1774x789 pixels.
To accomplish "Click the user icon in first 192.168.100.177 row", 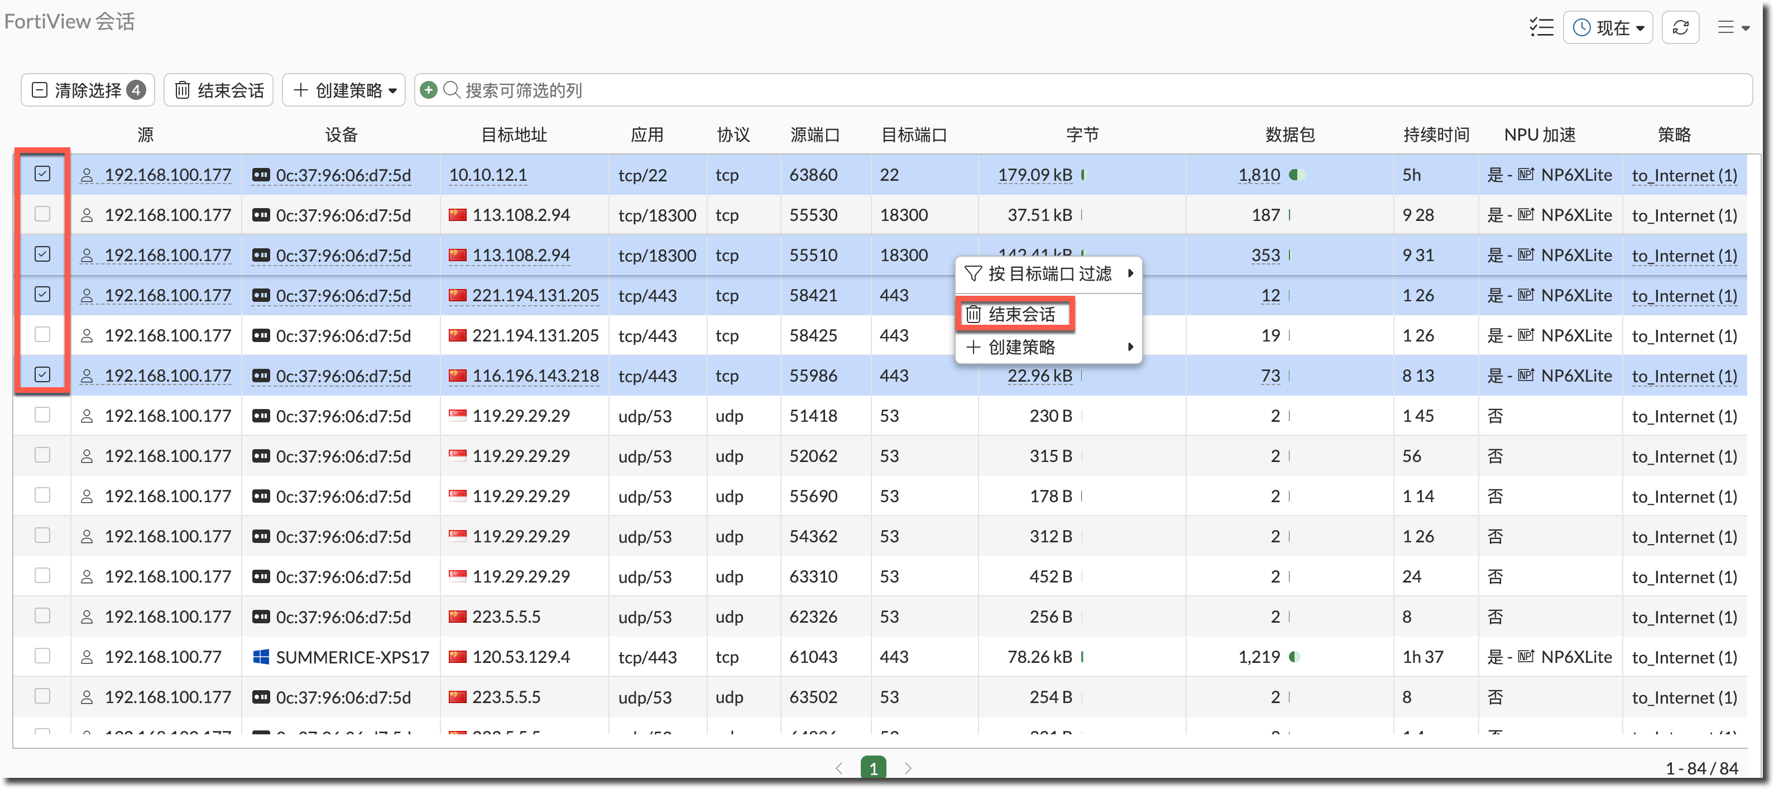I will (87, 175).
